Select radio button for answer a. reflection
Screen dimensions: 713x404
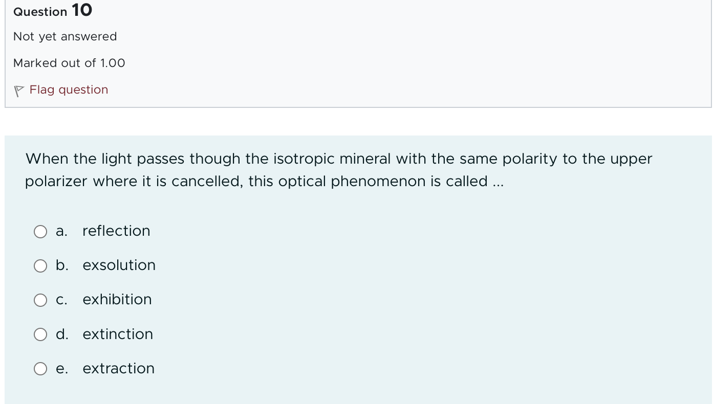[40, 232]
